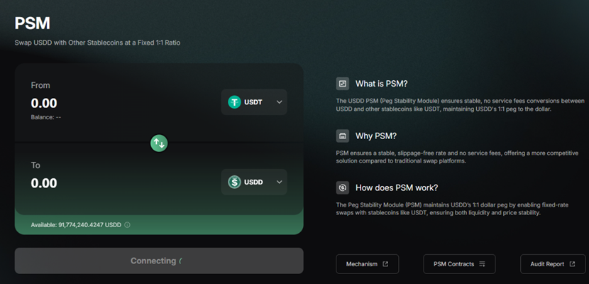Expand the USDD token dropdown chevron
This screenshot has height=284, width=589.
[x=279, y=182]
